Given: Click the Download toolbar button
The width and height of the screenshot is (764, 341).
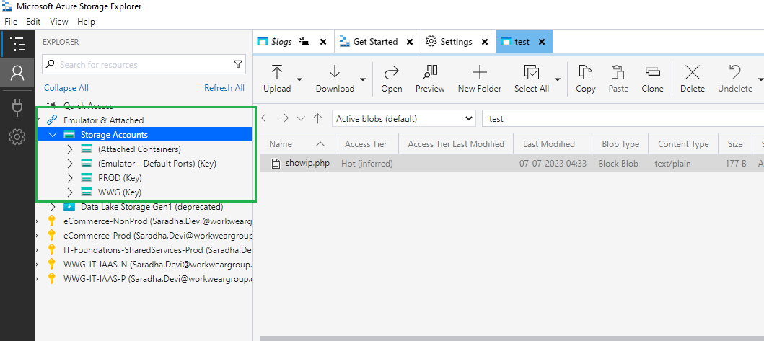Looking at the screenshot, I should tap(335, 79).
